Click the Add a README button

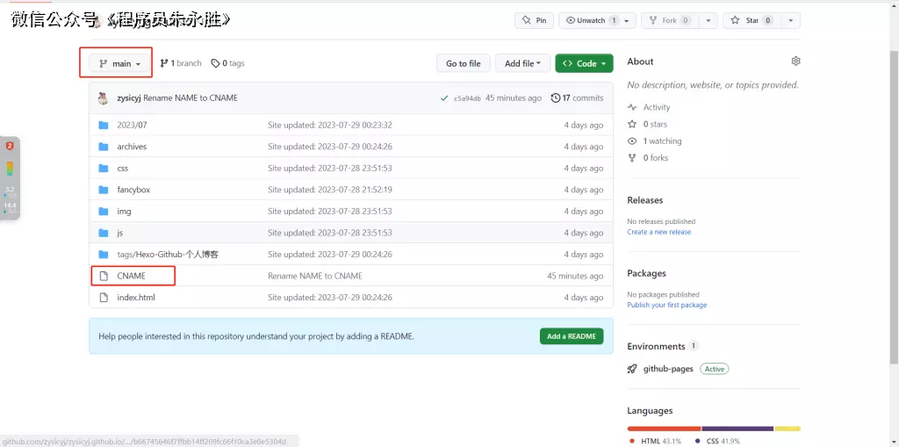pyautogui.click(x=571, y=336)
